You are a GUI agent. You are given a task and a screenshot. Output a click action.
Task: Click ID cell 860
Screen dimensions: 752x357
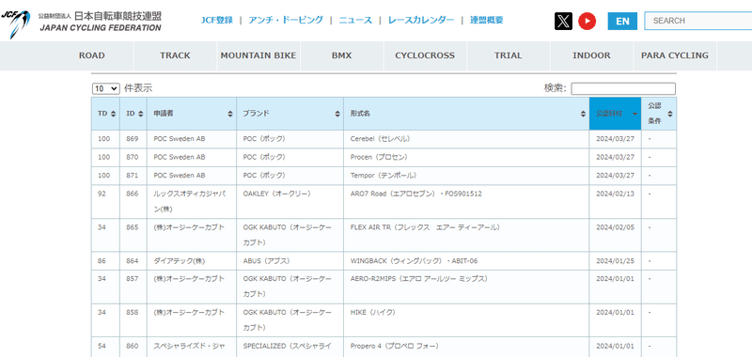(133, 347)
